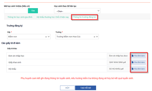The height and width of the screenshot is (91, 152).
Task: Click the Giấy tờ khác heading
Action: (12, 49)
